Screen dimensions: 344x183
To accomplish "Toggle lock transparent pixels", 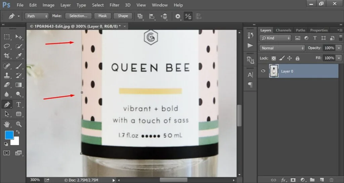I will point(274,58).
